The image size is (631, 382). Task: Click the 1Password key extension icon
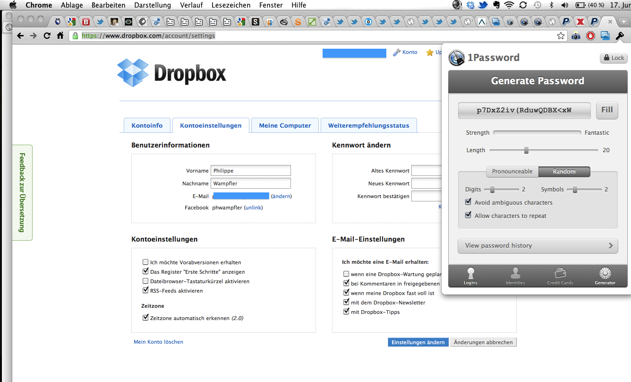620,36
